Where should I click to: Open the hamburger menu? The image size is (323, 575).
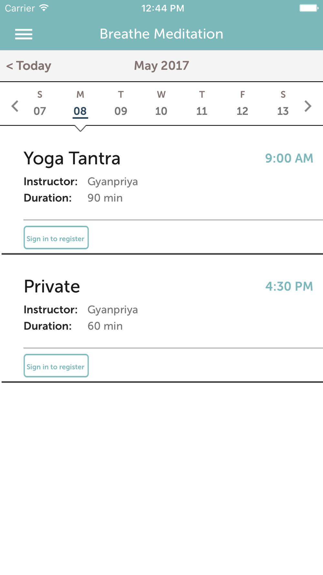[x=24, y=34]
